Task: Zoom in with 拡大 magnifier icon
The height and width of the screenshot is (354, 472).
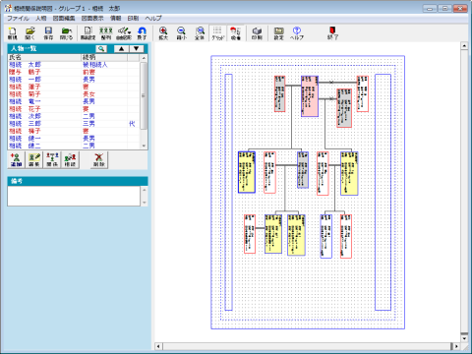Action: (x=163, y=33)
